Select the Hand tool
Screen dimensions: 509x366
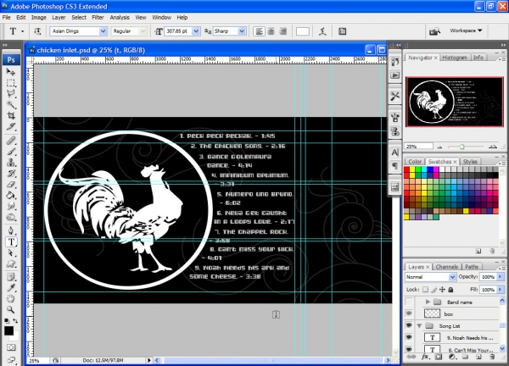coord(11,298)
